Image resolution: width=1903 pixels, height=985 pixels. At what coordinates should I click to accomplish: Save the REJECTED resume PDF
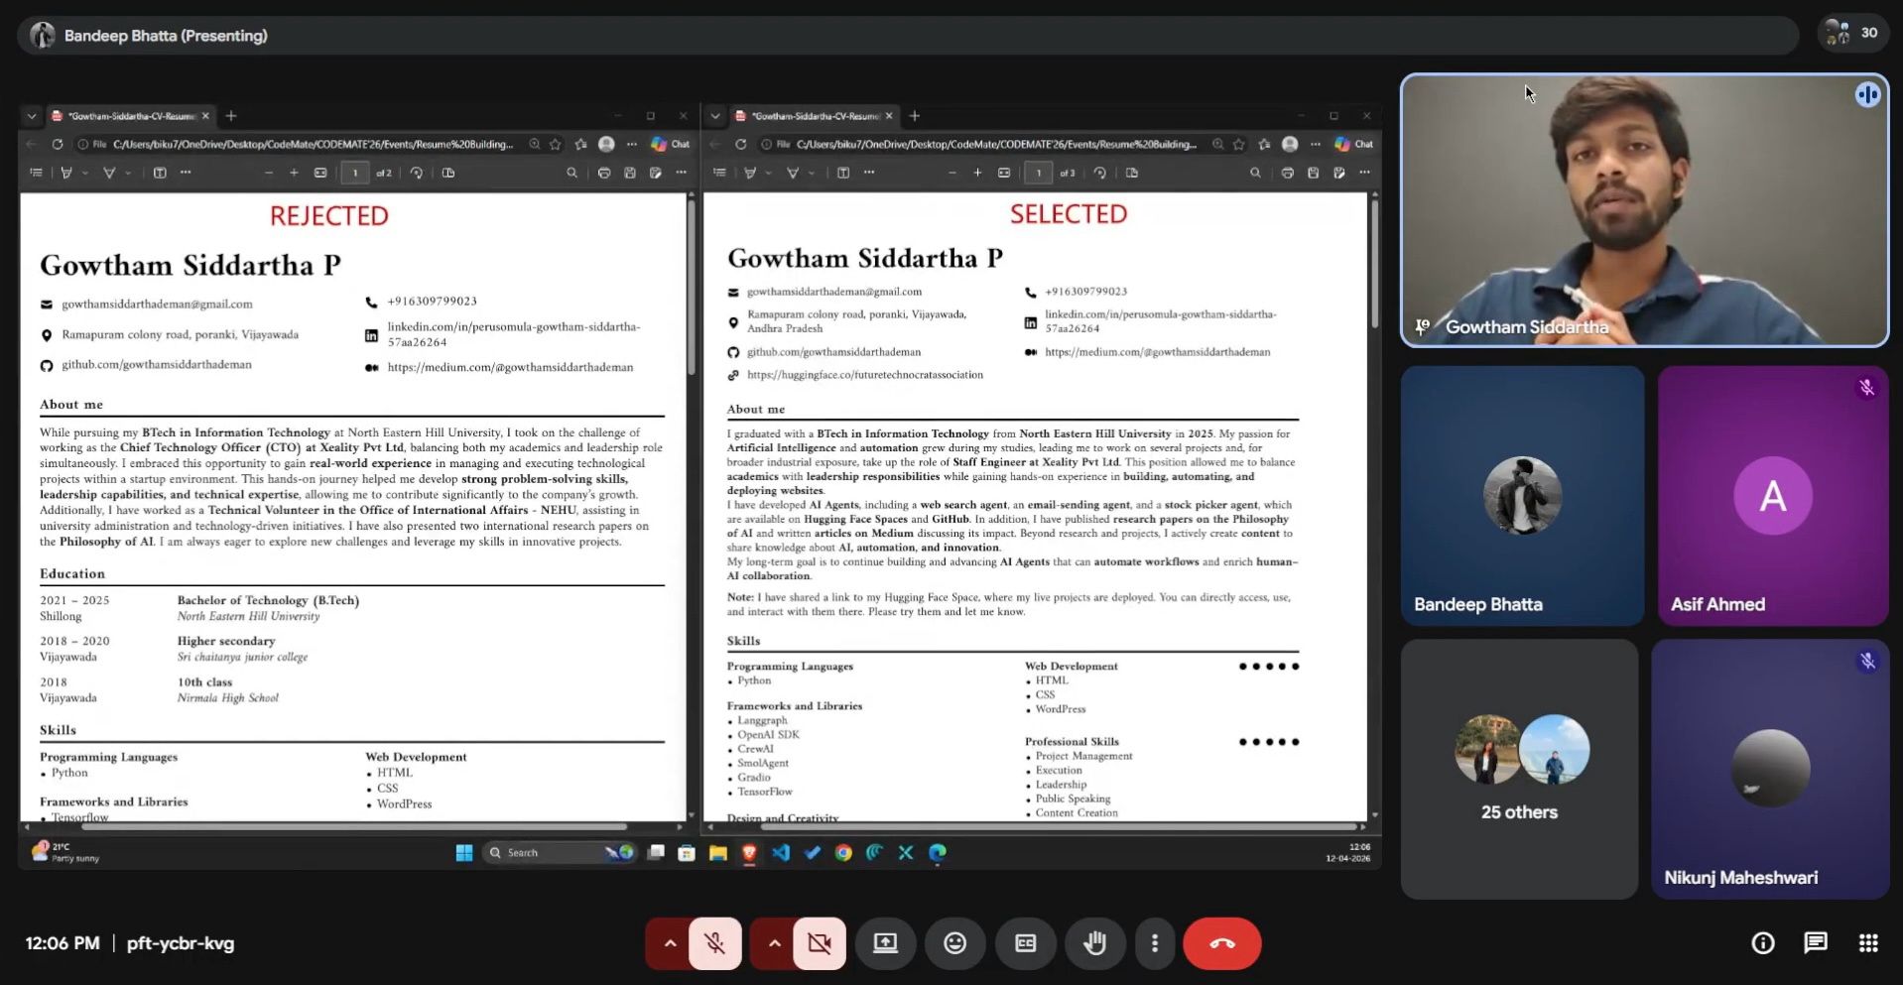[629, 173]
